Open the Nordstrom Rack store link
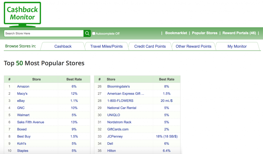 pyautogui.click(x=119, y=122)
